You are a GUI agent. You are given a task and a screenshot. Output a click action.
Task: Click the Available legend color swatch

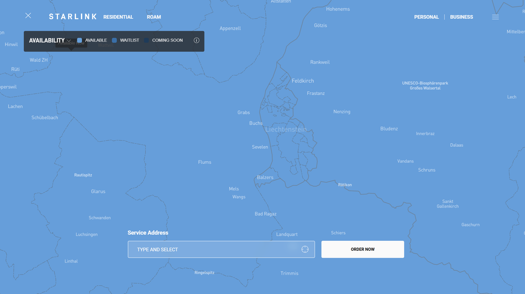[x=80, y=40]
